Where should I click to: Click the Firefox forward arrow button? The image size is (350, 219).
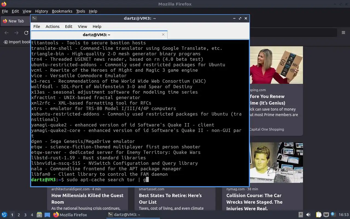point(16,33)
